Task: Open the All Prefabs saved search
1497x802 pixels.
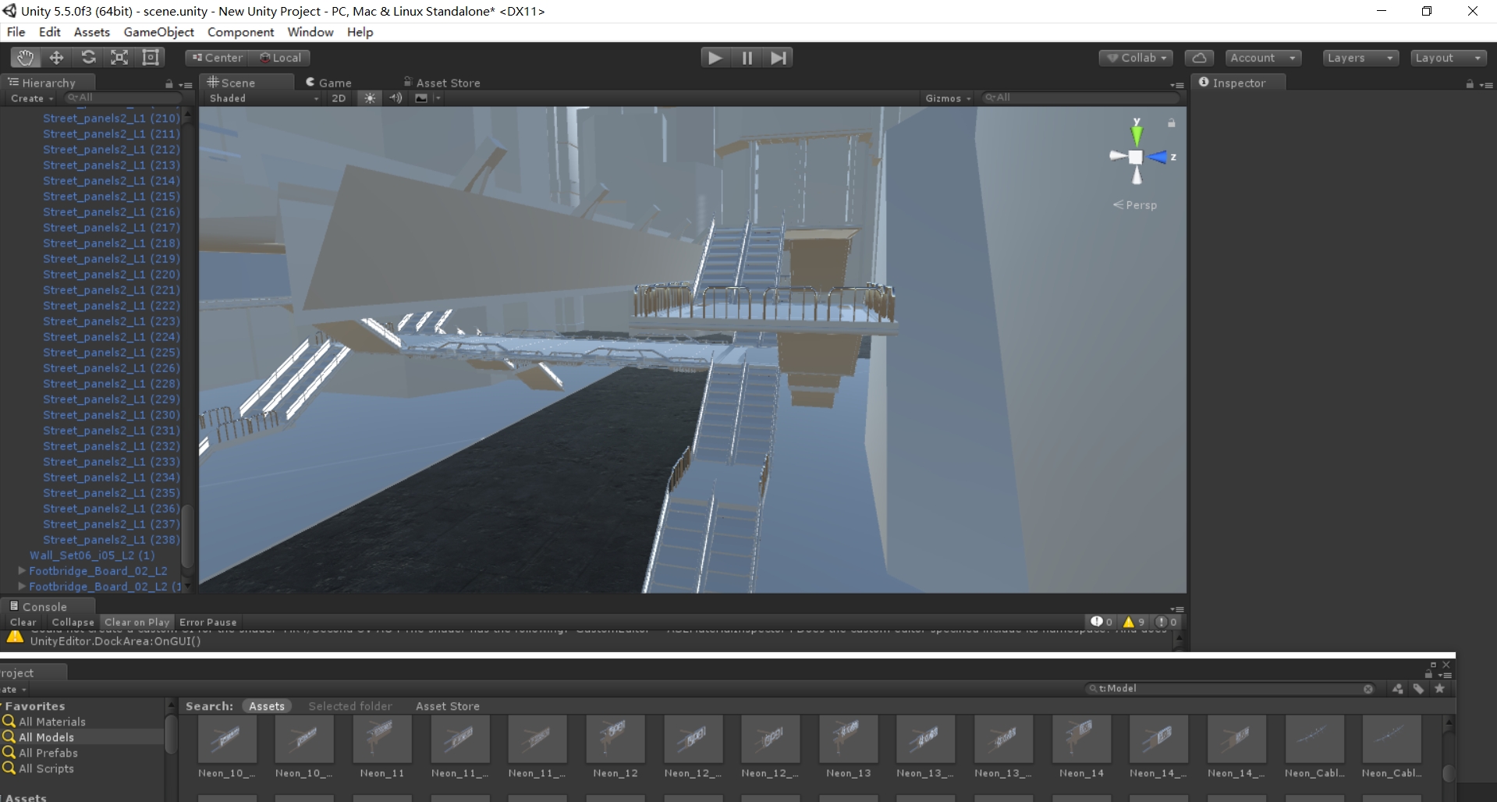Action: 41,753
